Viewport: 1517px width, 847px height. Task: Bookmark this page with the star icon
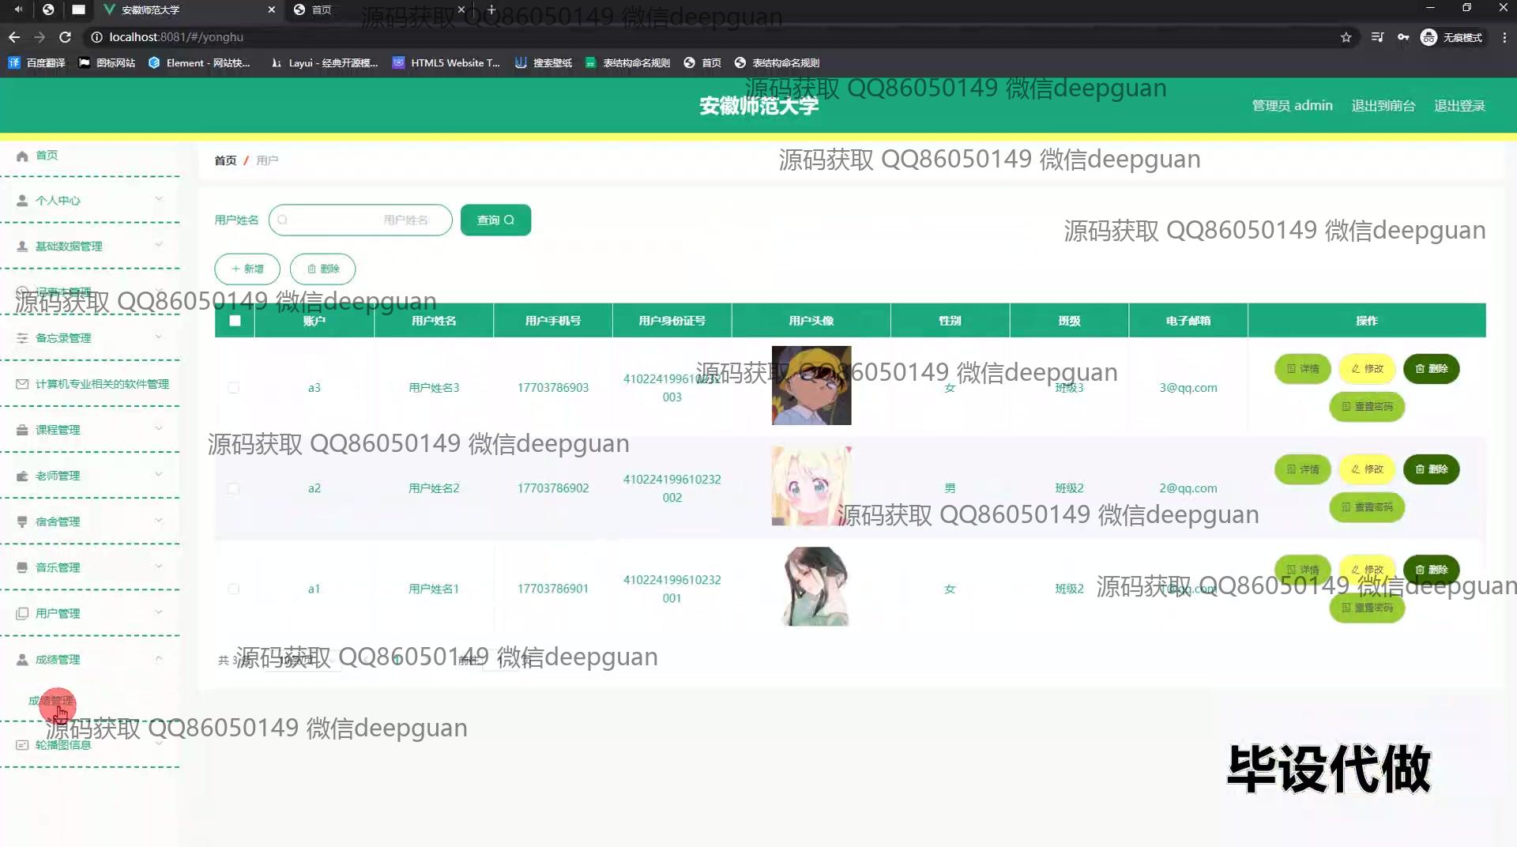[x=1346, y=37]
